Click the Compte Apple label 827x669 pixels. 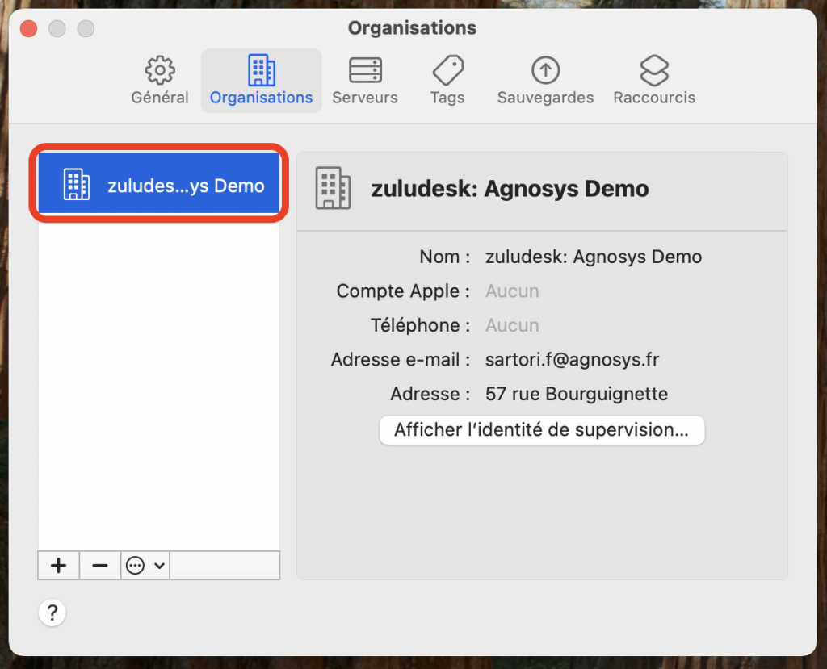(403, 291)
